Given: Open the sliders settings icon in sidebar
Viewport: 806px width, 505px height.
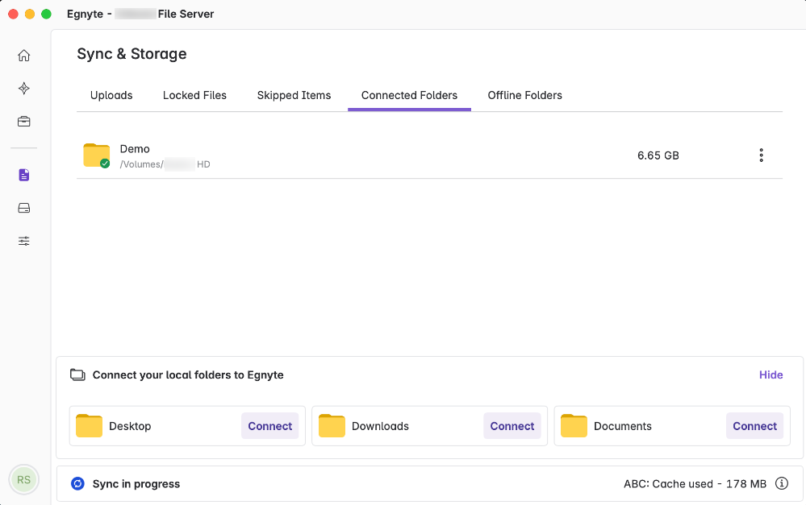Looking at the screenshot, I should [23, 241].
